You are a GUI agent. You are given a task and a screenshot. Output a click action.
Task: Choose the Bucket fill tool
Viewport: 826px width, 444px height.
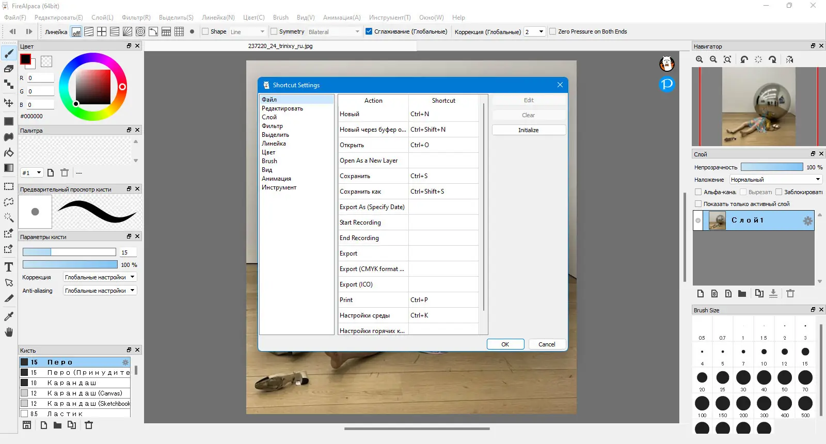[9, 152]
